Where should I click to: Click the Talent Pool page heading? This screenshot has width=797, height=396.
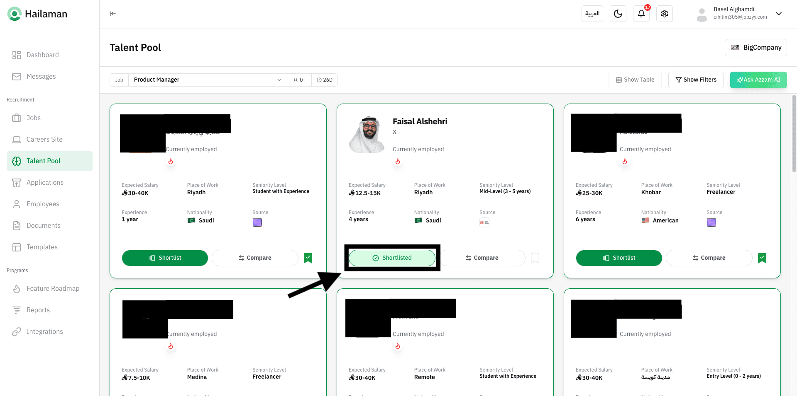pyautogui.click(x=135, y=48)
